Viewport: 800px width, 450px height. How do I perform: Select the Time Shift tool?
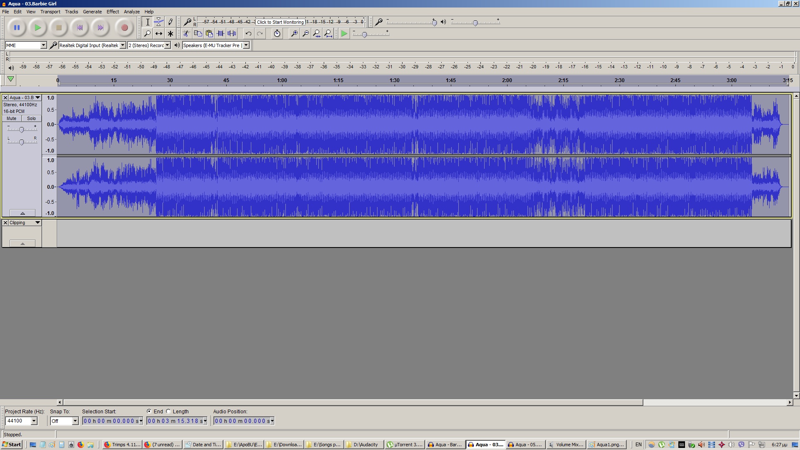point(159,33)
